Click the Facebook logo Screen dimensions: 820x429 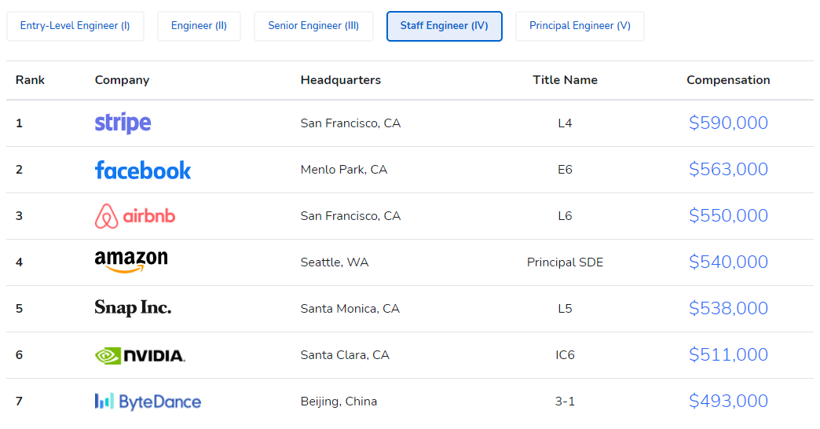(x=143, y=170)
